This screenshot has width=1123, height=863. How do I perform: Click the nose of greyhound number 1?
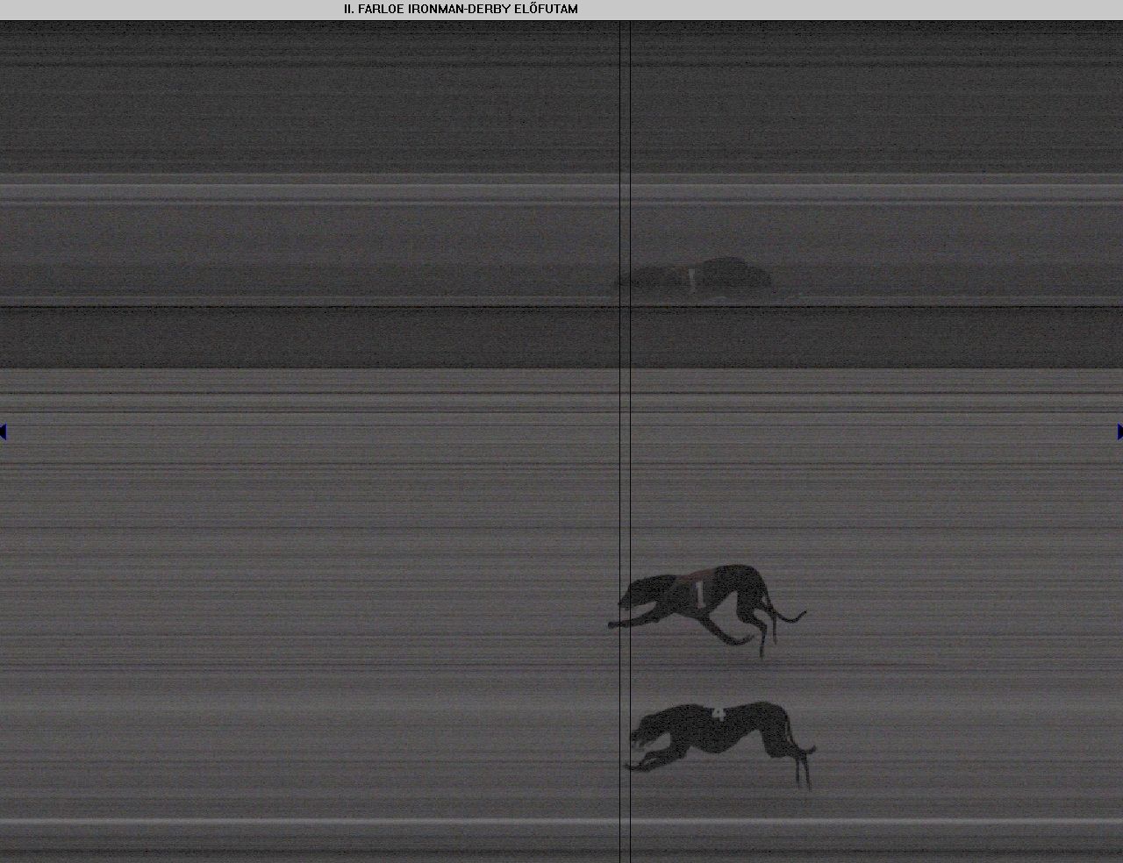pos(621,603)
